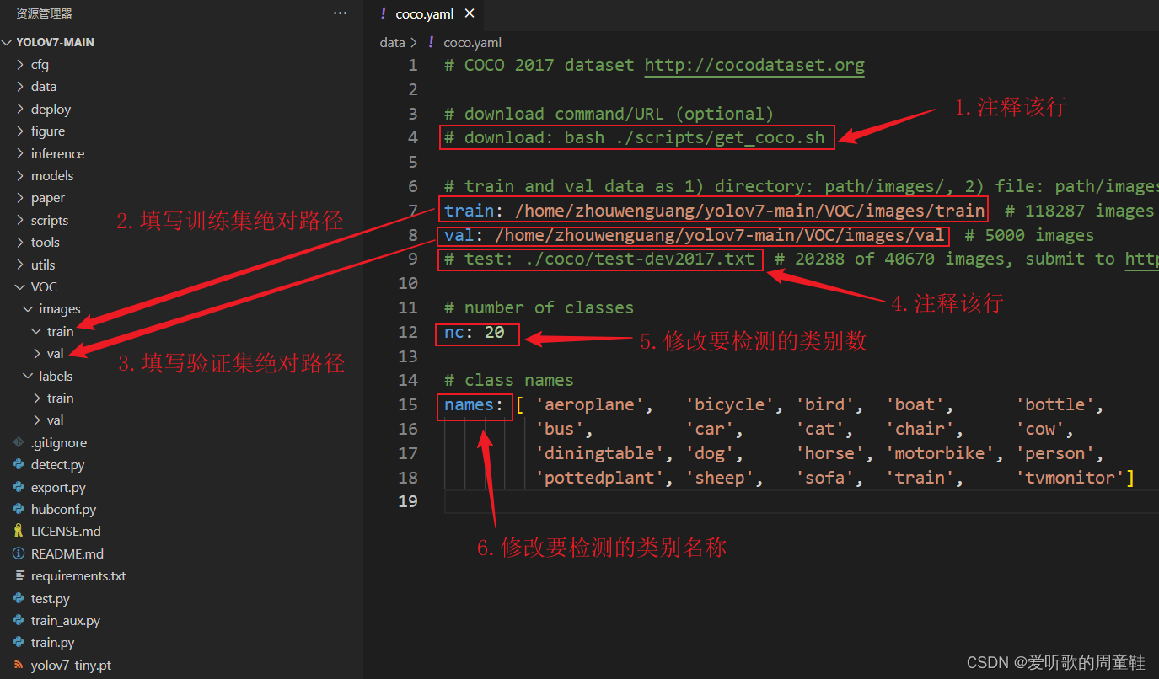Screen dimensions: 1159x679
Task: Open test.py via its Python icon
Action: pyautogui.click(x=19, y=599)
